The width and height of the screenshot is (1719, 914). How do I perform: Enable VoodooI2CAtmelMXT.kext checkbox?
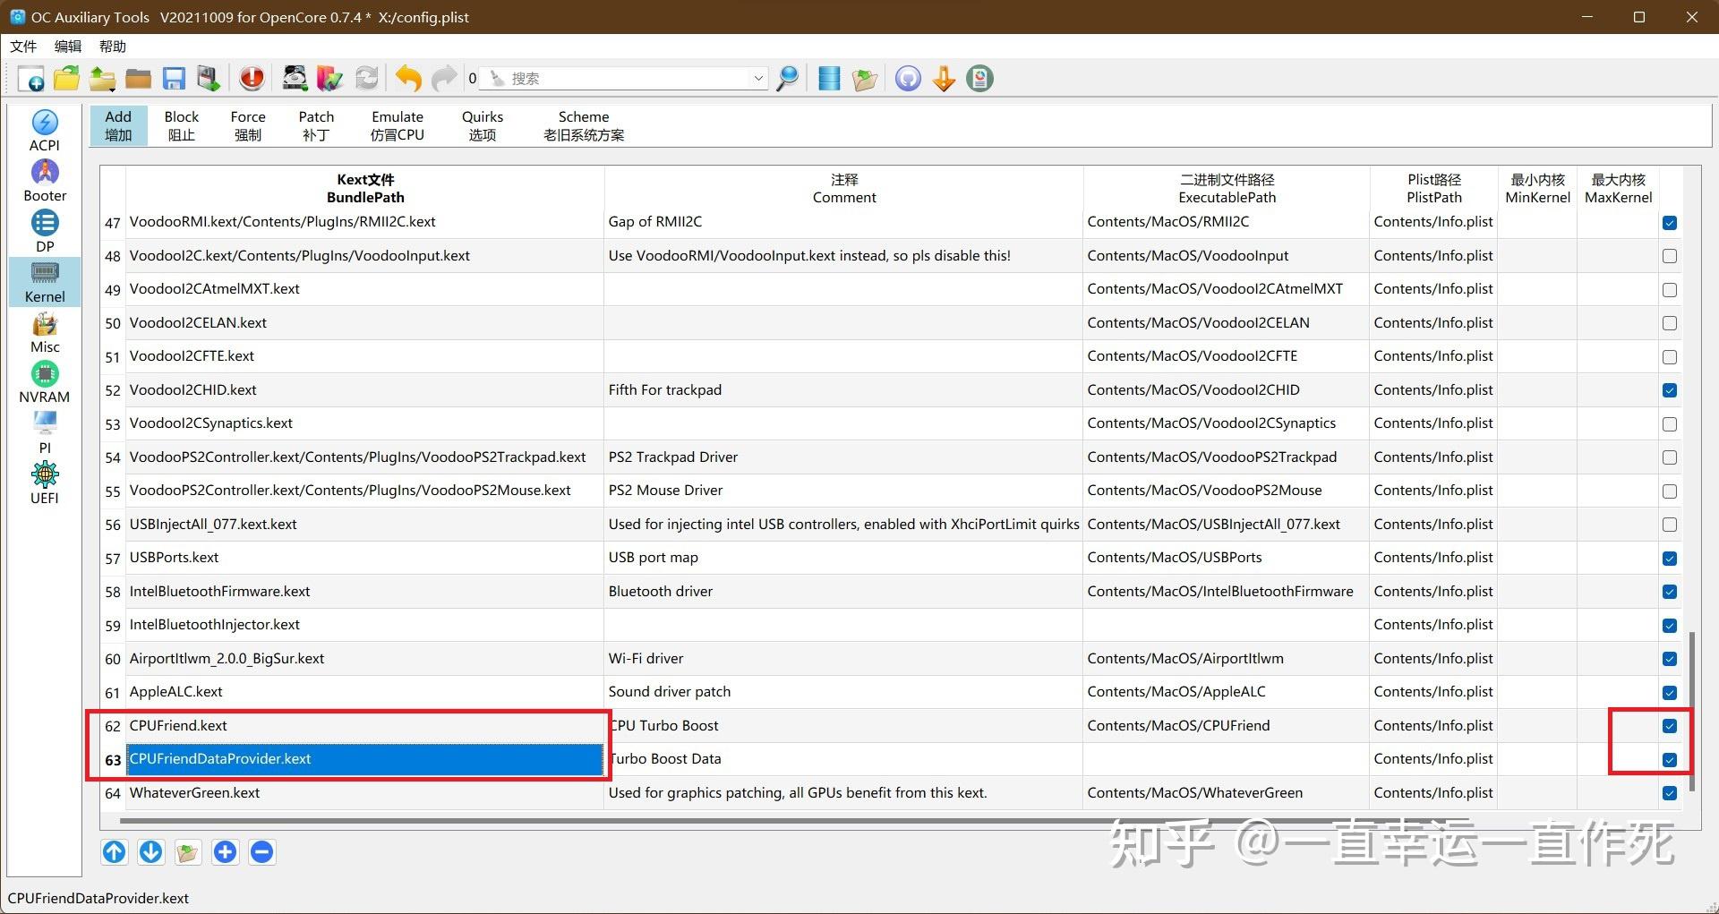pos(1670,290)
